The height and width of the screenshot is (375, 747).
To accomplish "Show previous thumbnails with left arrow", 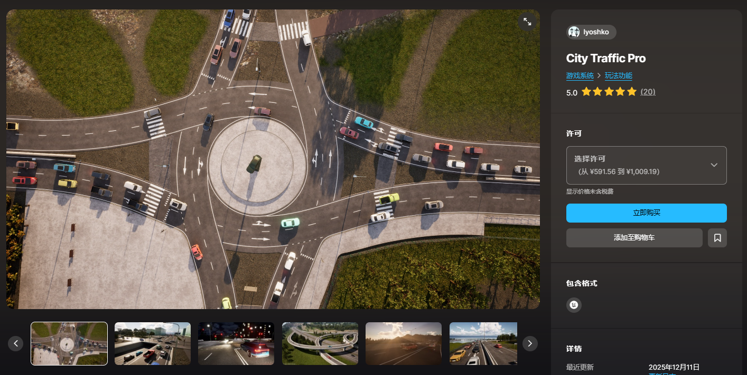I will (16, 344).
